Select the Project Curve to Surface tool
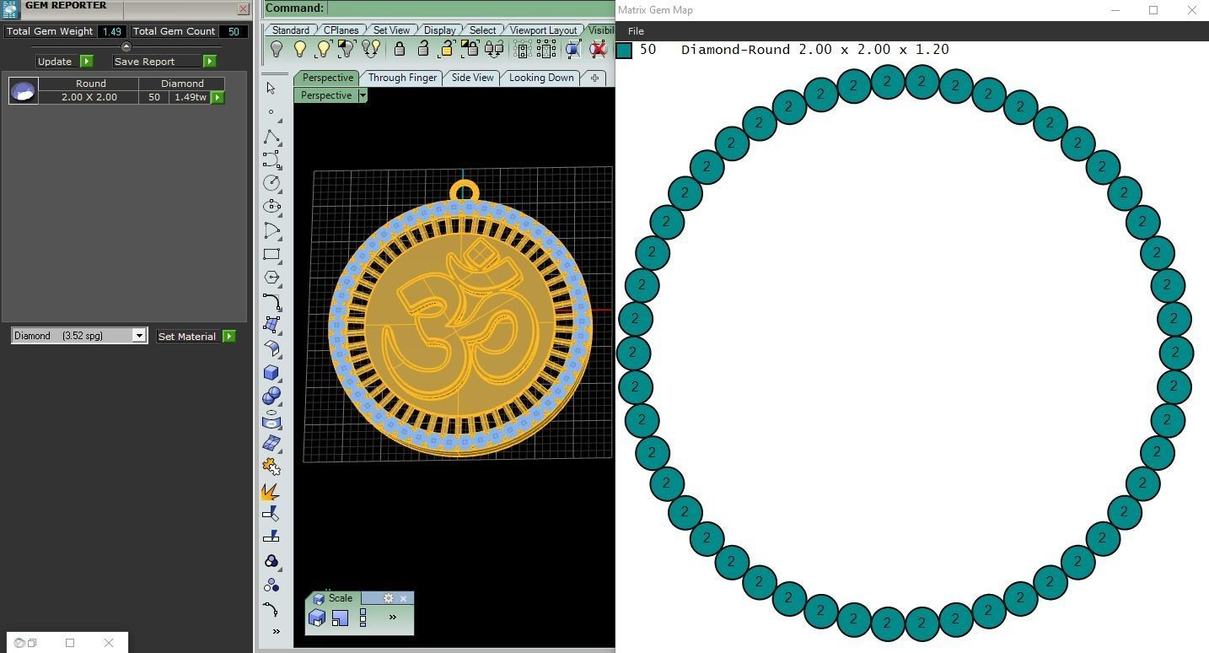1209x653 pixels. point(271,419)
